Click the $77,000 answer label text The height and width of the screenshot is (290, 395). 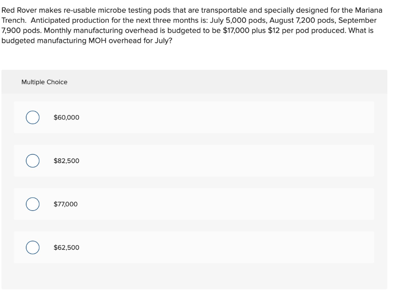pyautogui.click(x=66, y=204)
